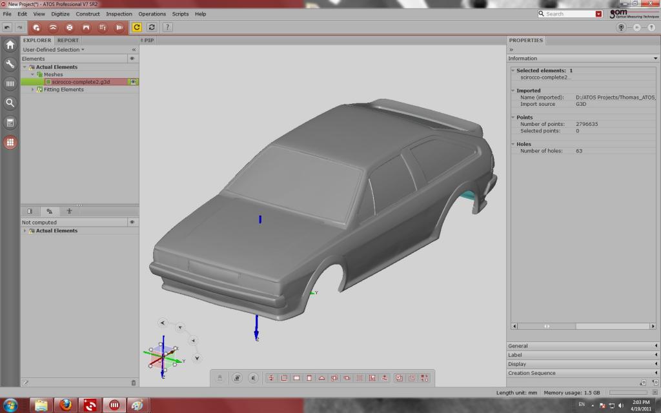Click the red grid icon in left sidebar
This screenshot has height=413, width=661.
[10, 143]
